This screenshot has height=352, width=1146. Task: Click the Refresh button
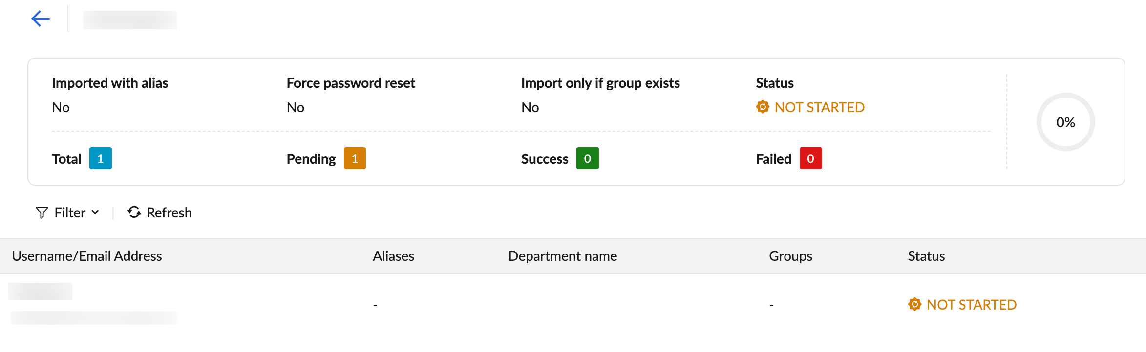point(160,213)
